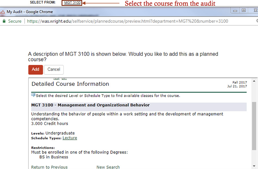Image resolution: width=258 pixels, height=169 pixels.
Task: Click the HELP link above course heading
Action: click(56, 78)
